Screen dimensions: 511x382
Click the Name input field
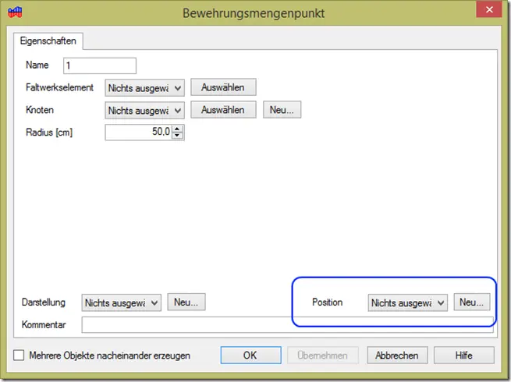tap(100, 65)
